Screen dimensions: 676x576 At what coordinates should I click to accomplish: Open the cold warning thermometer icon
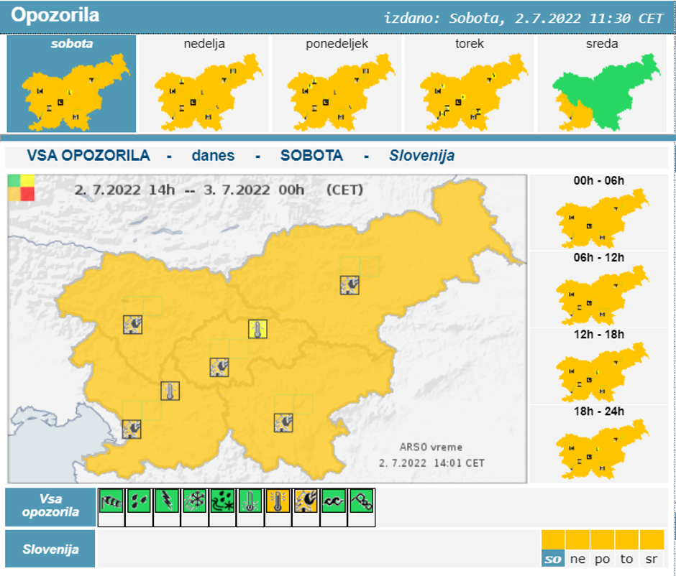point(248,503)
